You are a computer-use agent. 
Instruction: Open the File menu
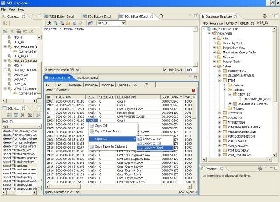tap(3, 9)
